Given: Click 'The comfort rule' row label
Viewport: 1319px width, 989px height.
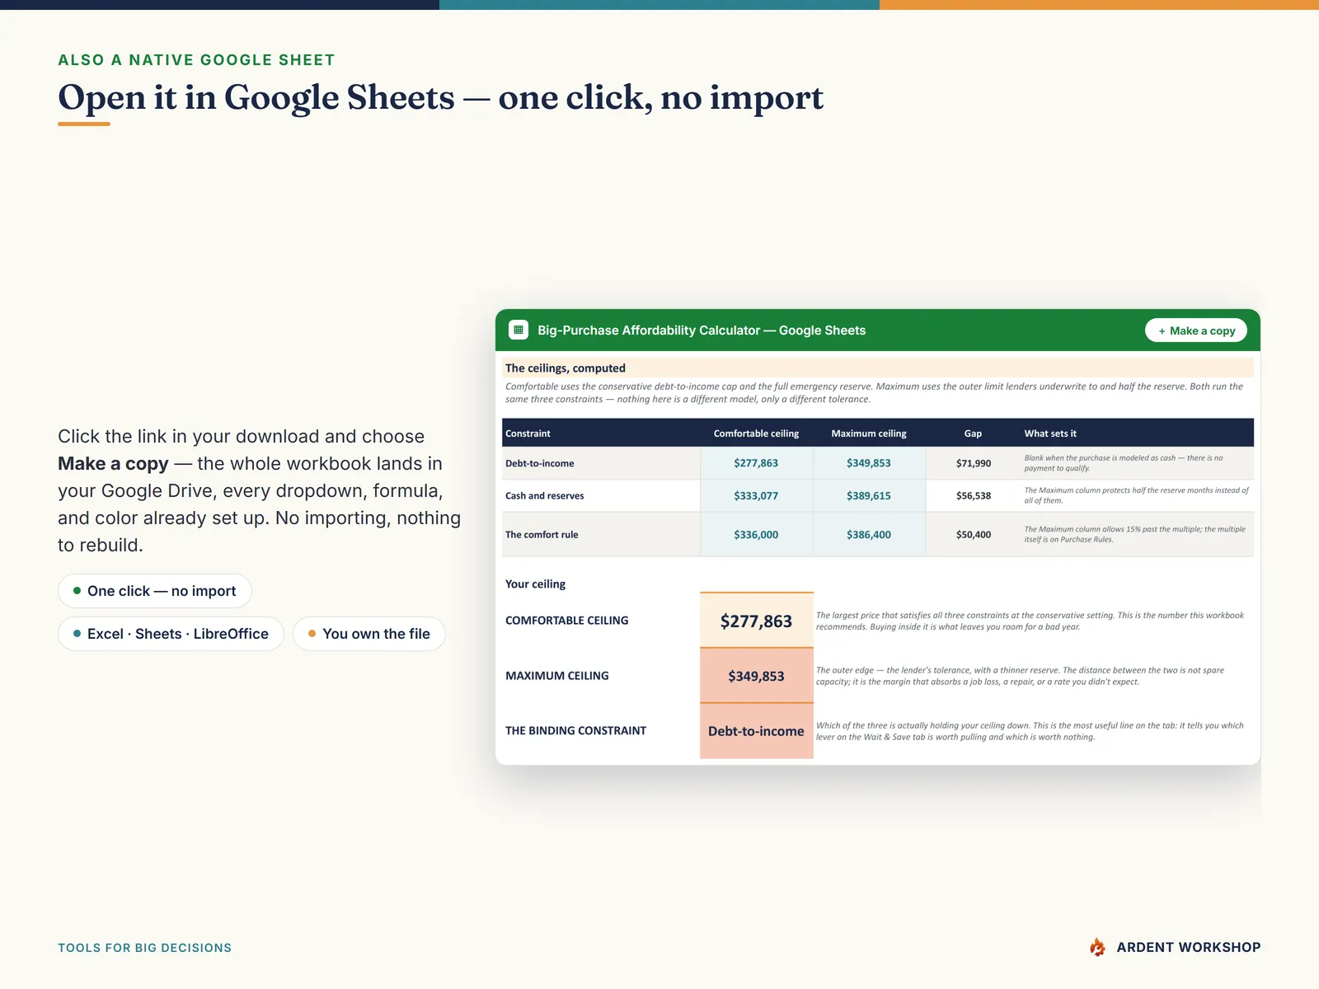Looking at the screenshot, I should (542, 534).
